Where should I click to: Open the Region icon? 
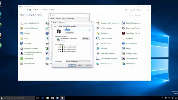tap(123, 48)
